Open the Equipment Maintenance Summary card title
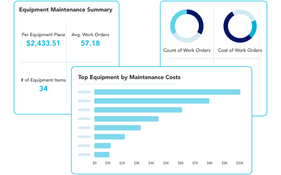The width and height of the screenshot is (281, 175). point(66,10)
